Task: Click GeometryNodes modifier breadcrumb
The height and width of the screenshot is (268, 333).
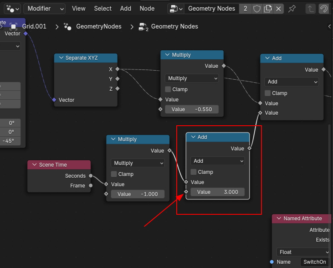Action: [x=99, y=26]
